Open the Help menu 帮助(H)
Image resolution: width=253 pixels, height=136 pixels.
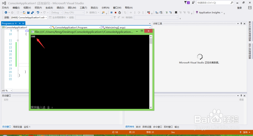(129, 8)
